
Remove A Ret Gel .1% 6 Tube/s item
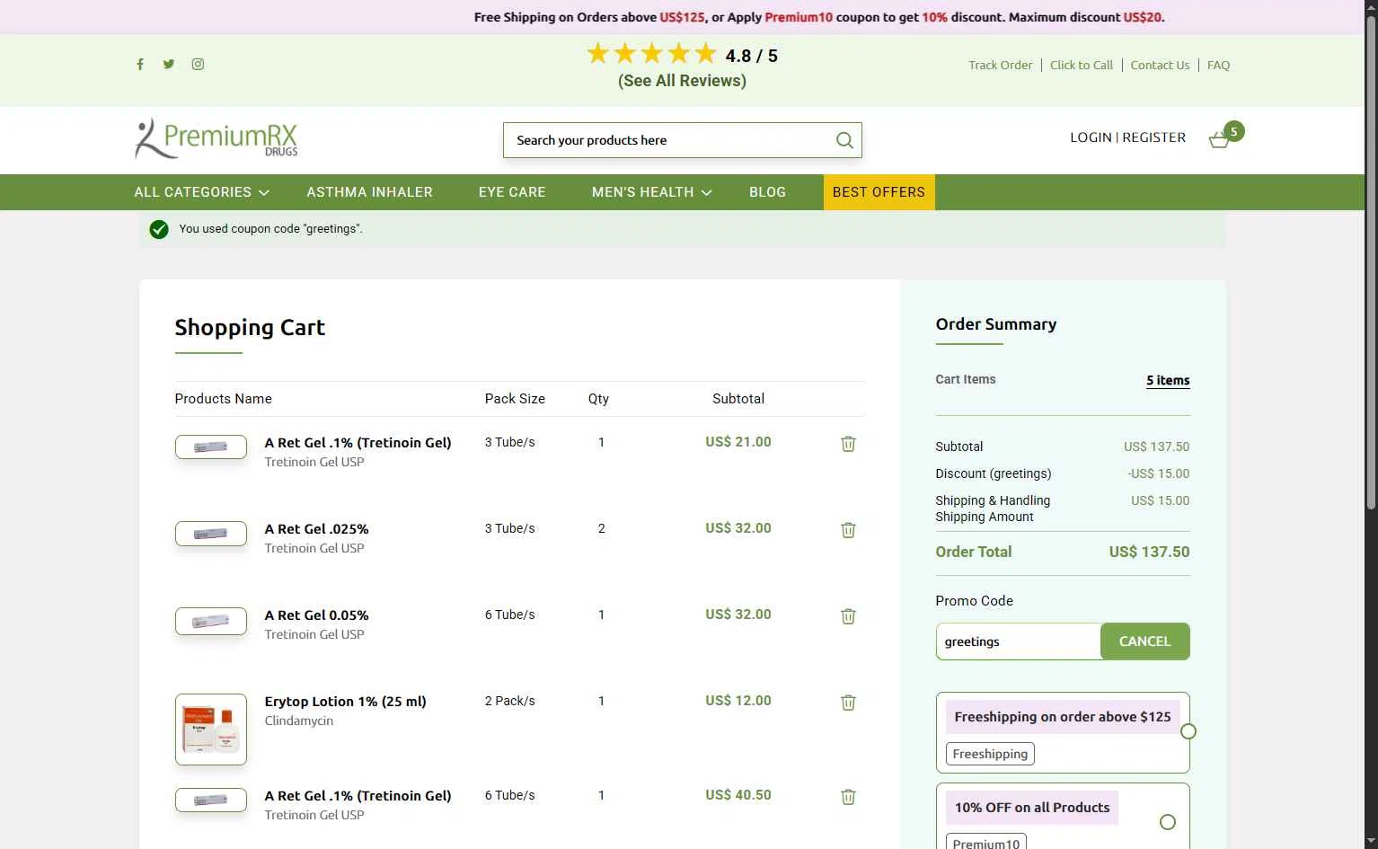[x=848, y=797]
